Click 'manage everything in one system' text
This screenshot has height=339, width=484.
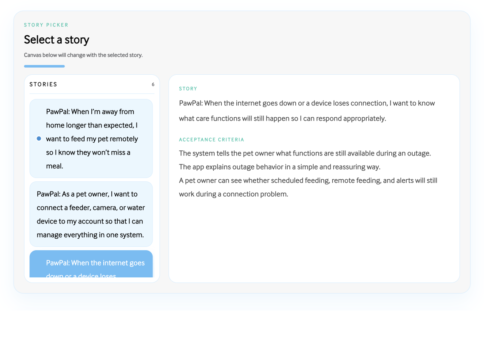(x=90, y=235)
